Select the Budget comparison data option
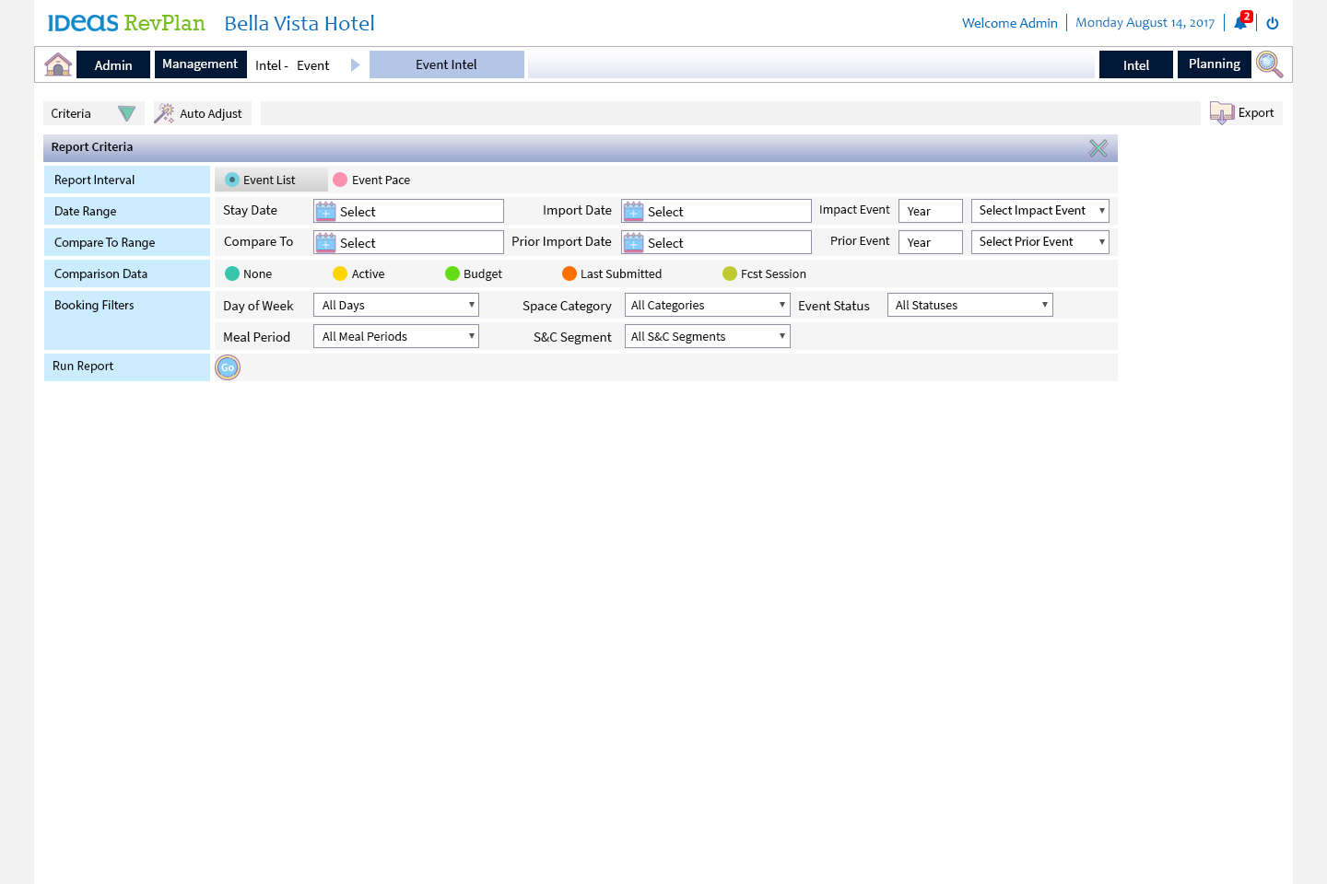 click(452, 273)
